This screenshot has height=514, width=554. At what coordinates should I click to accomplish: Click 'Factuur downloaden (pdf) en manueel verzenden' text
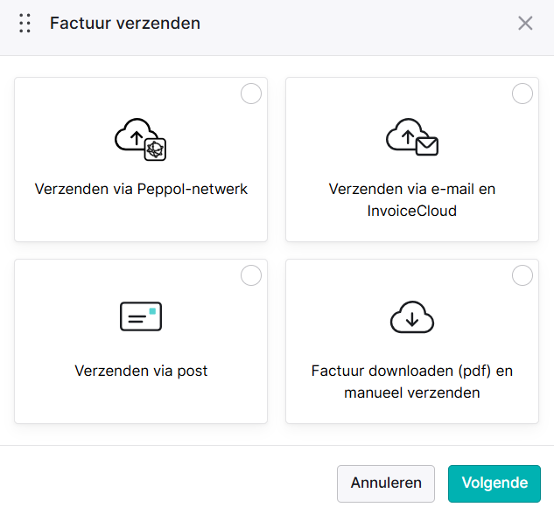[412, 382]
